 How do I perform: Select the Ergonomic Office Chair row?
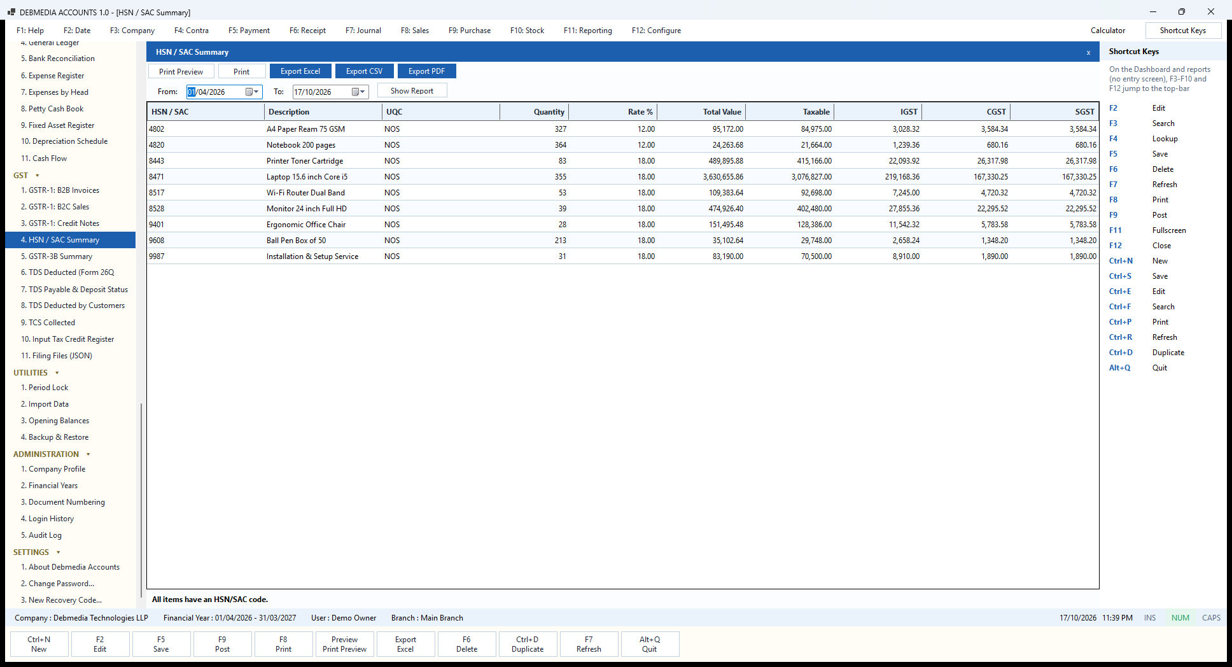623,225
